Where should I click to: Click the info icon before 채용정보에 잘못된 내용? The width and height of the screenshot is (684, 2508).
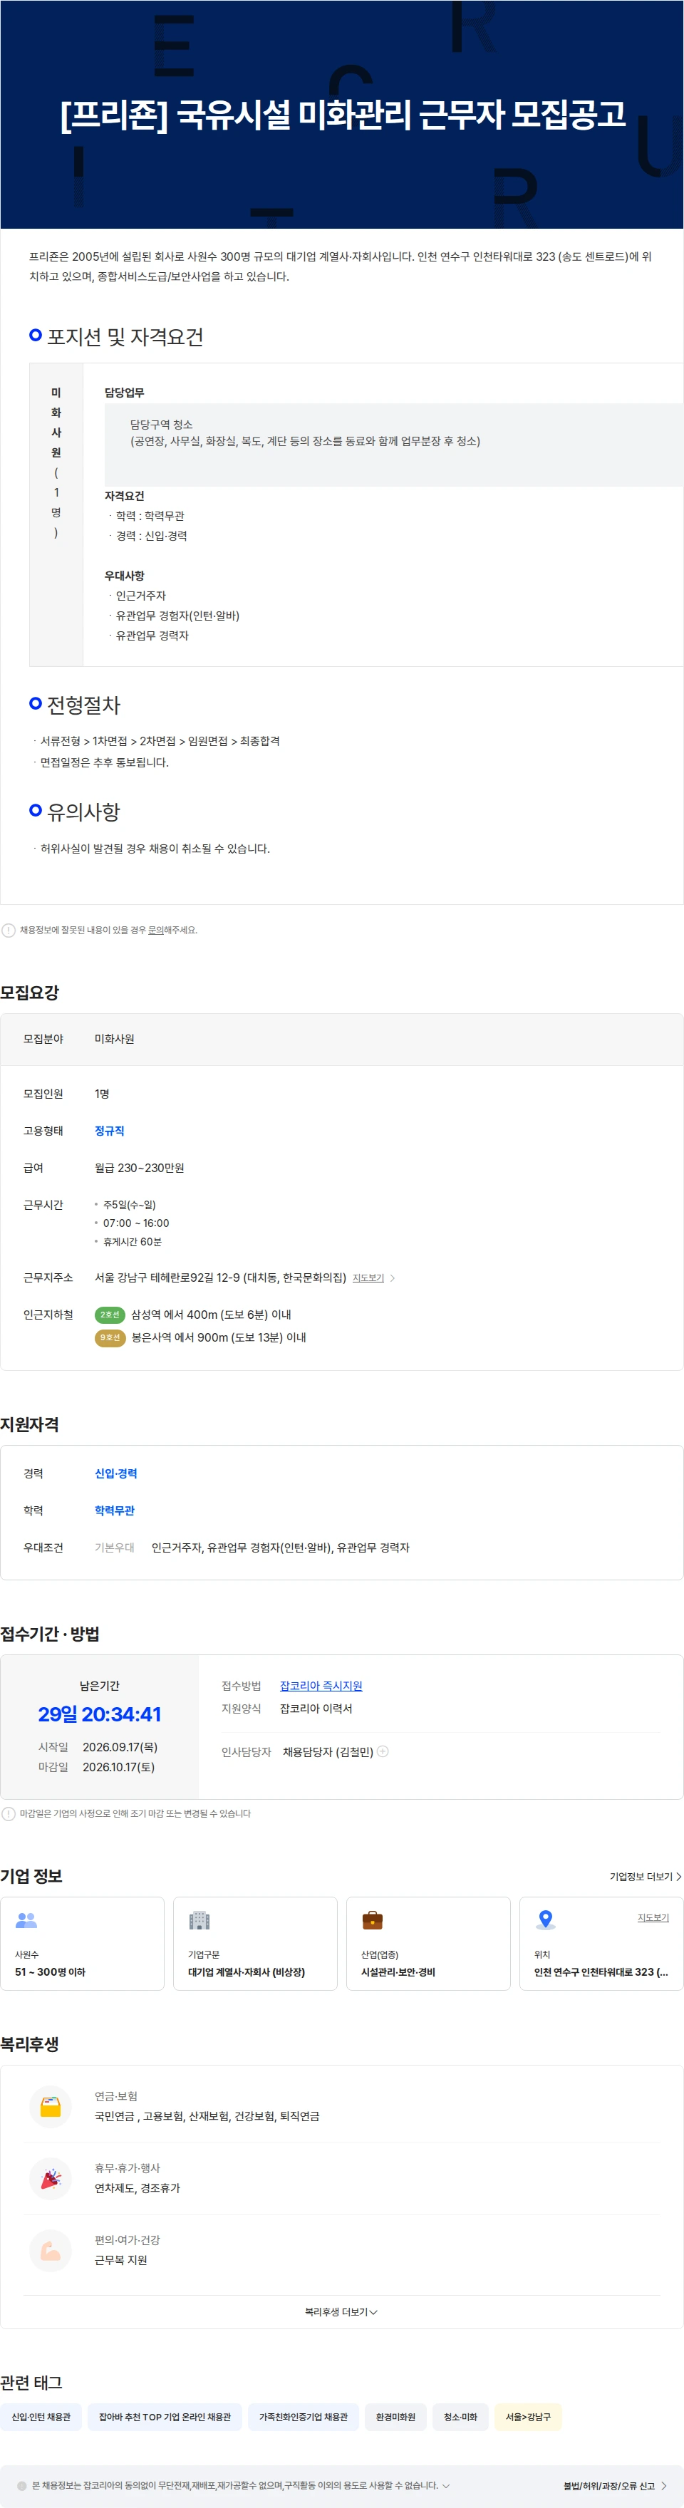9,930
